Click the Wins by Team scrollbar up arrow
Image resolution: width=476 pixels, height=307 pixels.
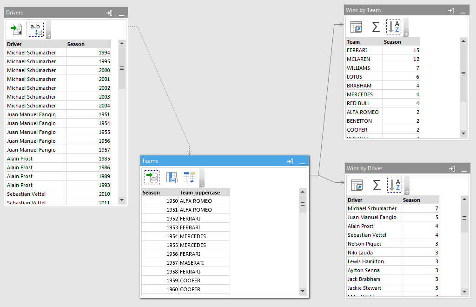pyautogui.click(x=463, y=41)
